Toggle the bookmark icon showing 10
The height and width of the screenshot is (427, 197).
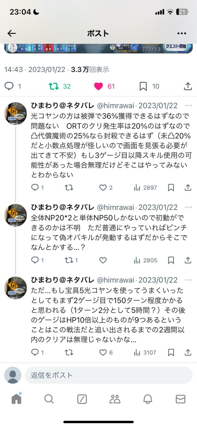tap(143, 86)
